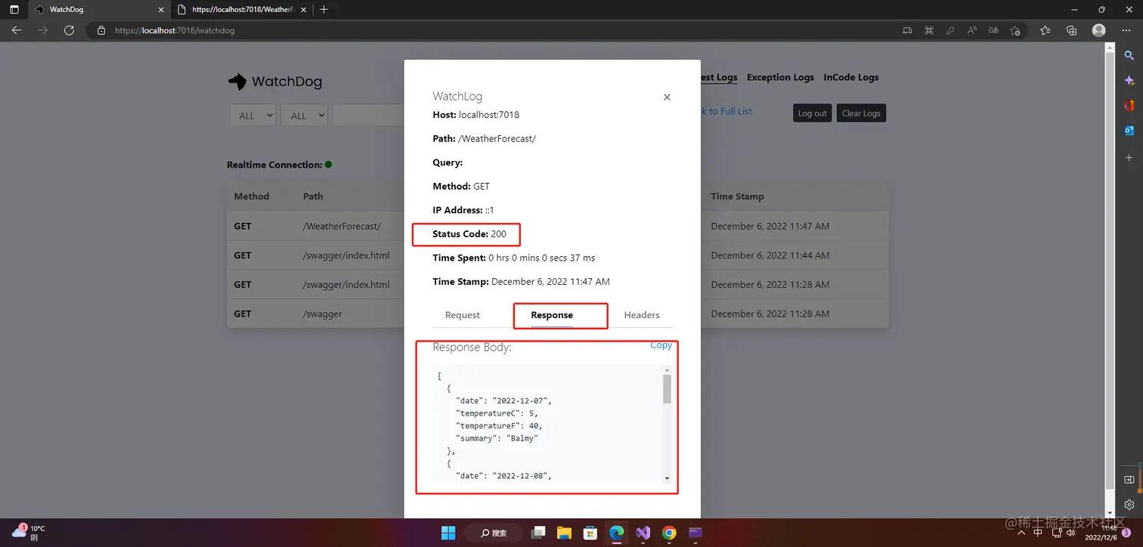Copy the response body
Screen dimensions: 1143x547
tap(661, 345)
